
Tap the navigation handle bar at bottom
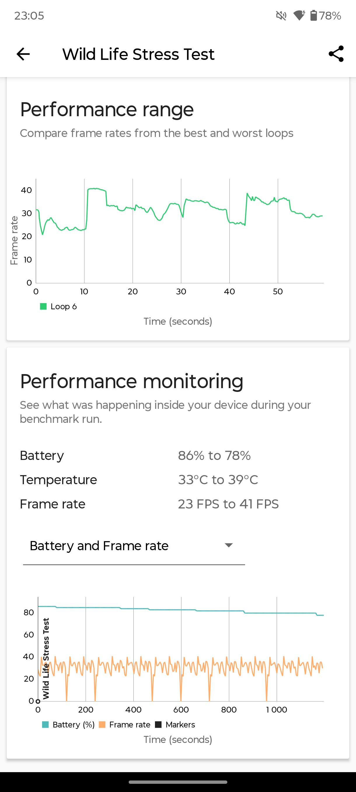[178, 782]
